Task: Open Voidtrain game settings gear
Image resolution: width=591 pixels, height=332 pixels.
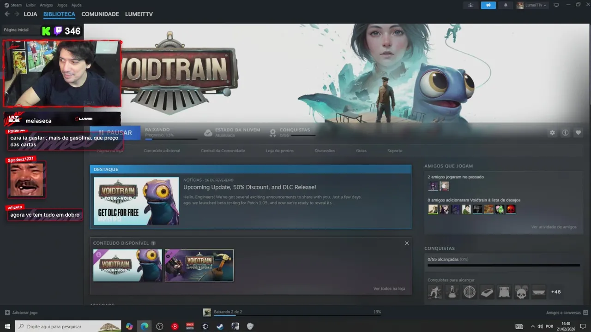Action: [552, 133]
